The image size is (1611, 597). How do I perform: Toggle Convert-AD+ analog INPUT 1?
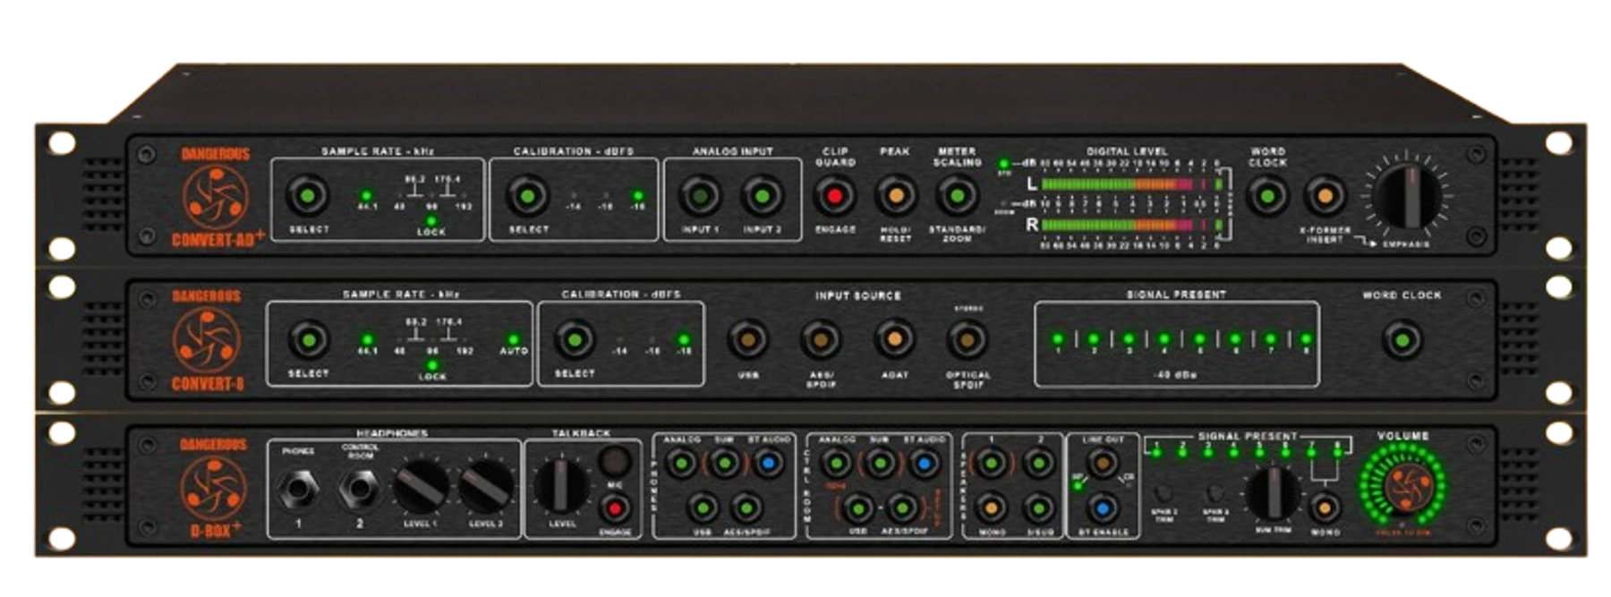tap(701, 195)
